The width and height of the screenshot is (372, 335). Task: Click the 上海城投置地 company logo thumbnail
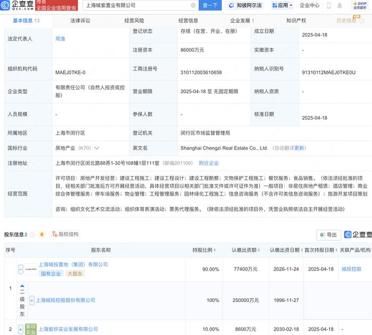pos(31,269)
